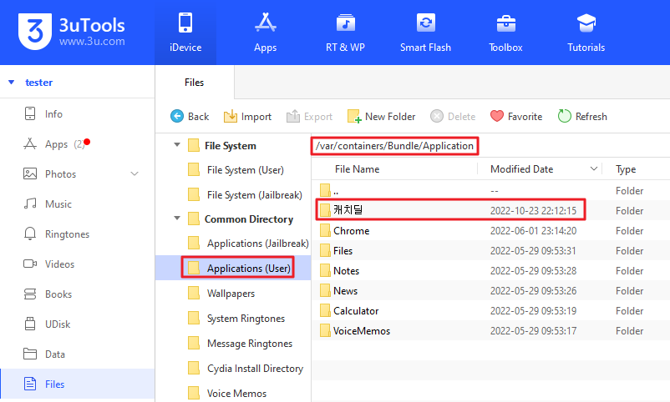The width and height of the screenshot is (670, 402).
Task: Click the Back button
Action: click(190, 117)
